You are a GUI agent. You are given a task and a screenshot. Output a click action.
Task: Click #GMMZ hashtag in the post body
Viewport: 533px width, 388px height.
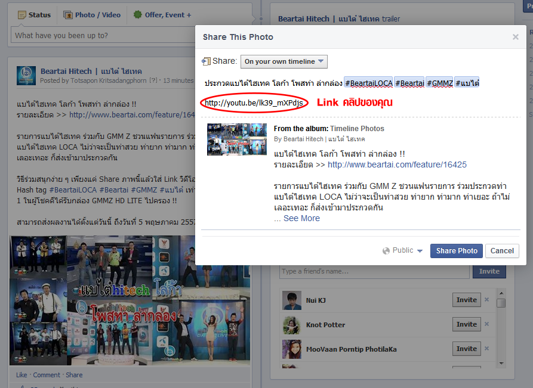tap(144, 190)
